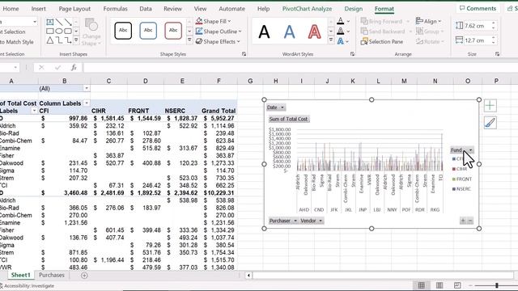Click the Text Outline icon
The image size is (518, 291).
click(340, 32)
